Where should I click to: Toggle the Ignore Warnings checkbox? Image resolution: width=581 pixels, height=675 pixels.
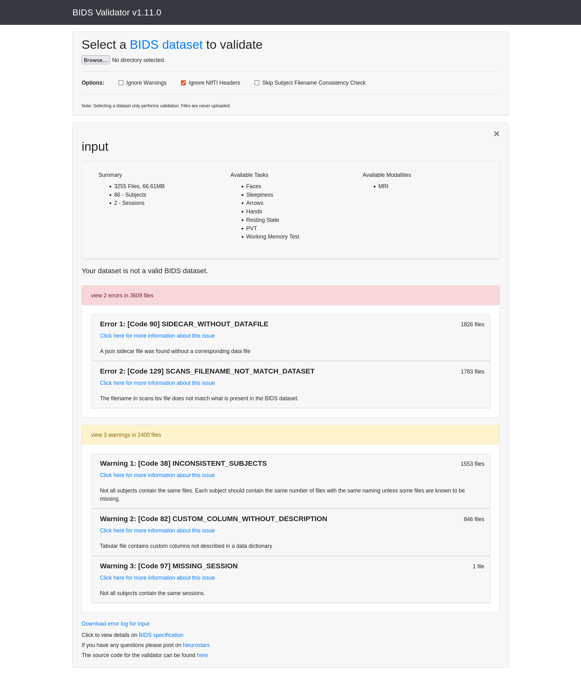point(121,83)
